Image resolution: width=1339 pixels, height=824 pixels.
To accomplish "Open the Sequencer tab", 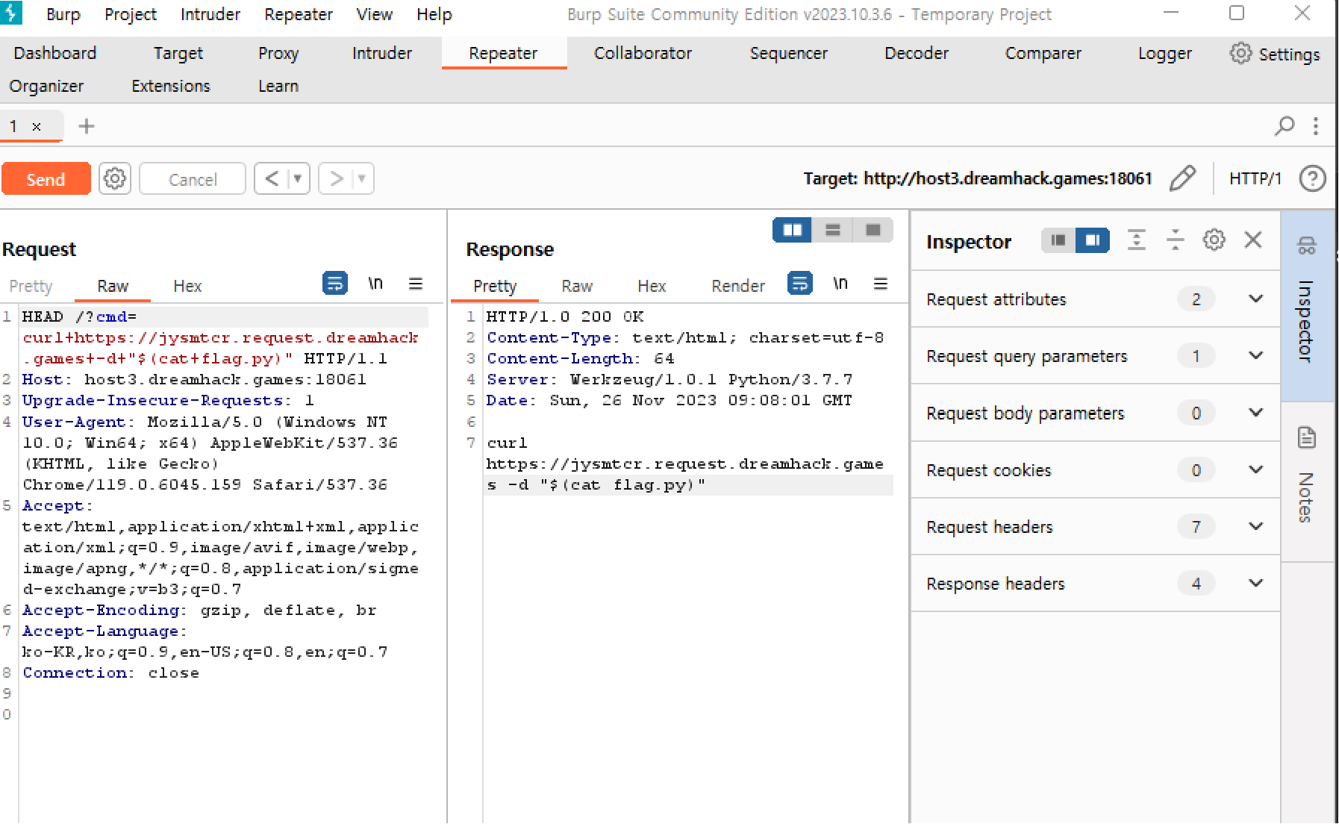I will click(x=788, y=53).
